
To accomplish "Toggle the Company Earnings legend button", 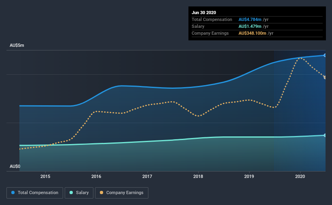I will pyautogui.click(x=122, y=193).
